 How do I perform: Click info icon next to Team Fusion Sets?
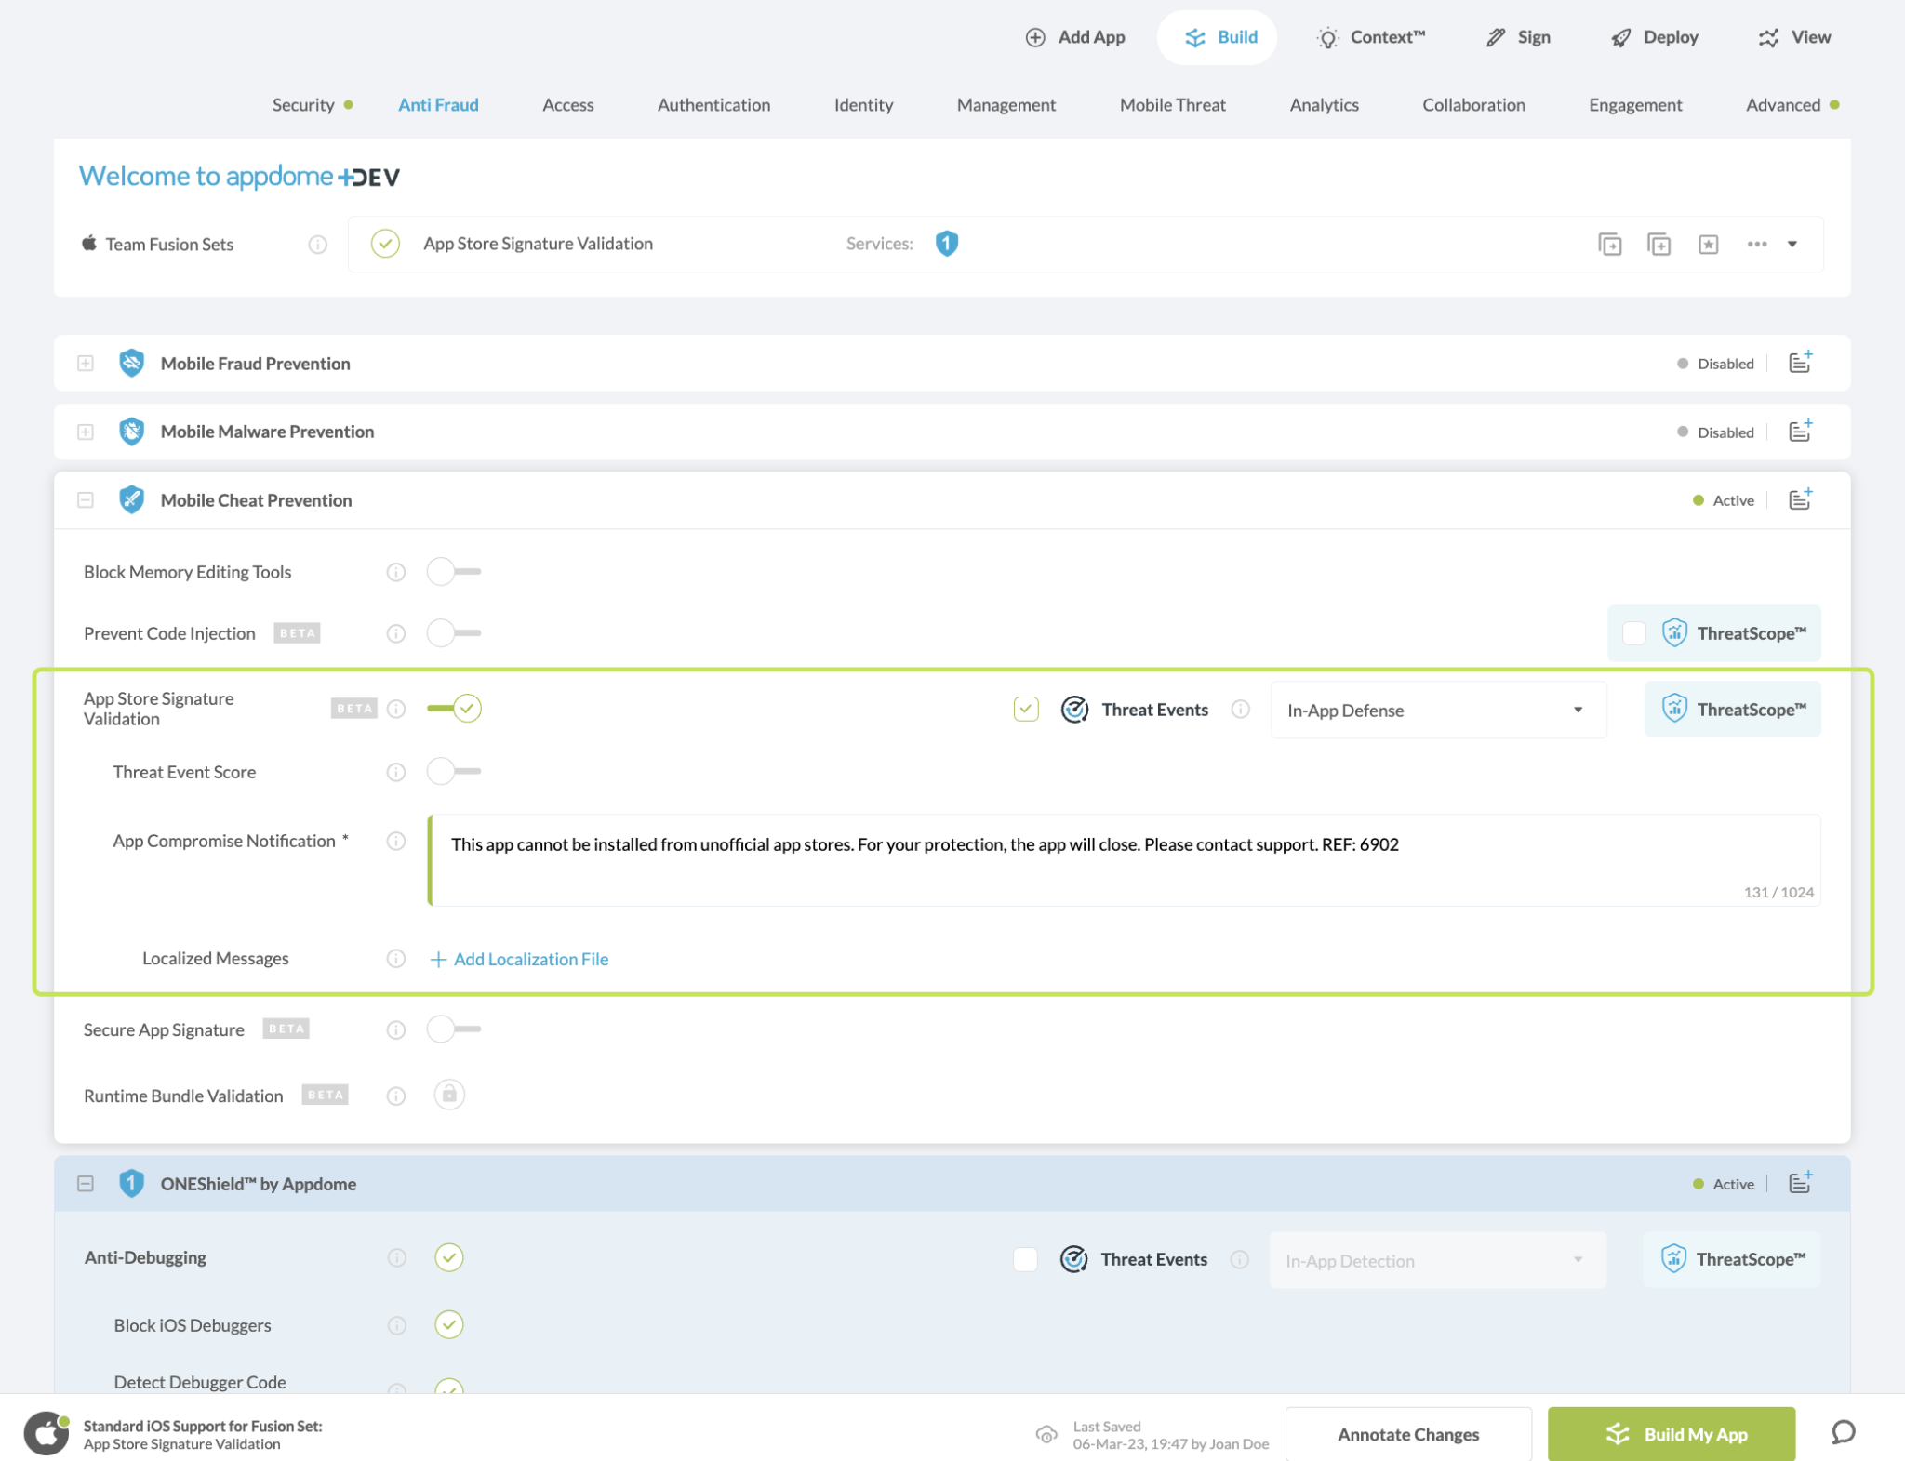(317, 244)
